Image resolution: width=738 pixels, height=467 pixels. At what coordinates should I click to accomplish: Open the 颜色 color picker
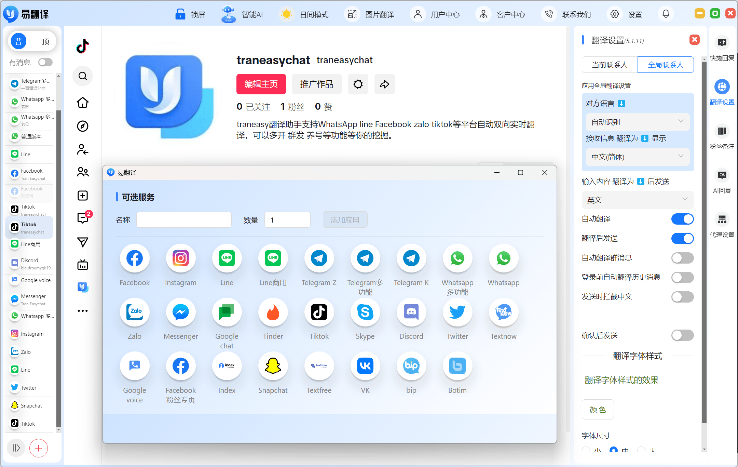(x=598, y=410)
